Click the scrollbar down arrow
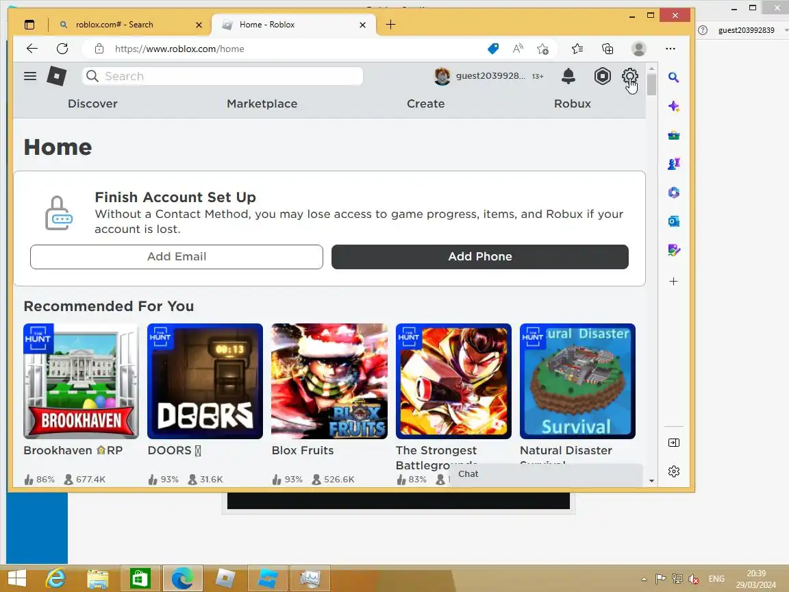 point(651,481)
